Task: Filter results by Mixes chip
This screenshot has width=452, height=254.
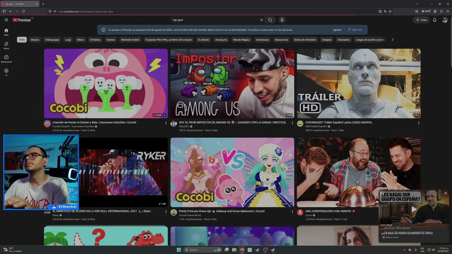Action: 81,40
